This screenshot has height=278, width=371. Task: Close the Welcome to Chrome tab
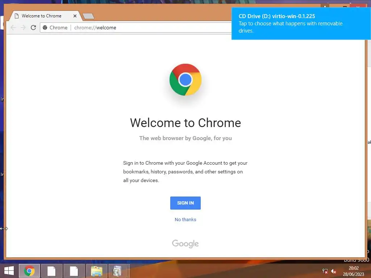point(75,16)
